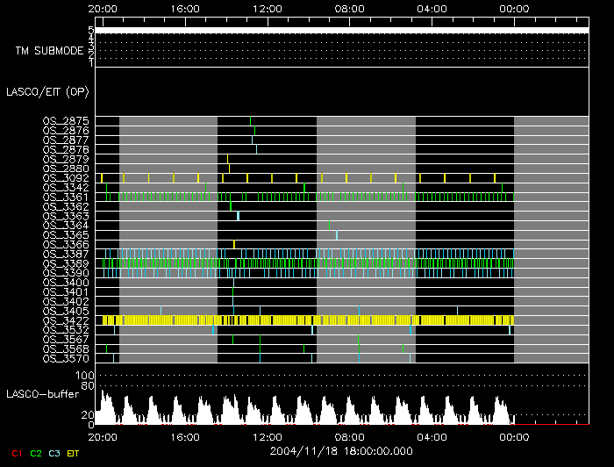
Task: Select the OS_2875 row label
Action: [65, 120]
